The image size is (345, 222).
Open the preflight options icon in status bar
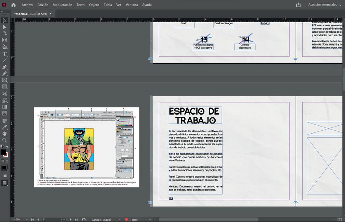(84, 220)
